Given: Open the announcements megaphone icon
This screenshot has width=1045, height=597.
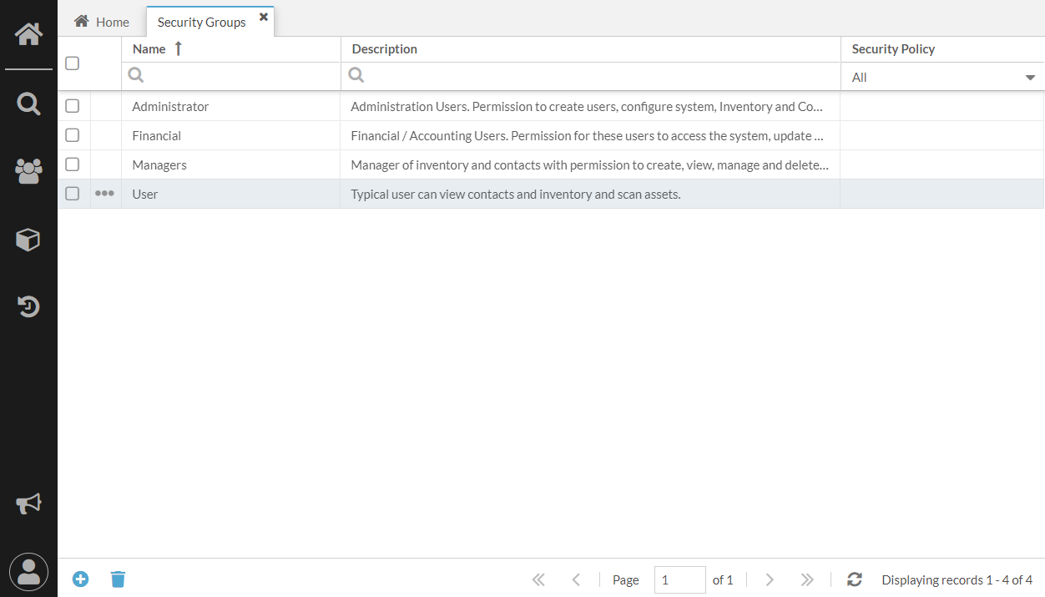Looking at the screenshot, I should pos(28,503).
